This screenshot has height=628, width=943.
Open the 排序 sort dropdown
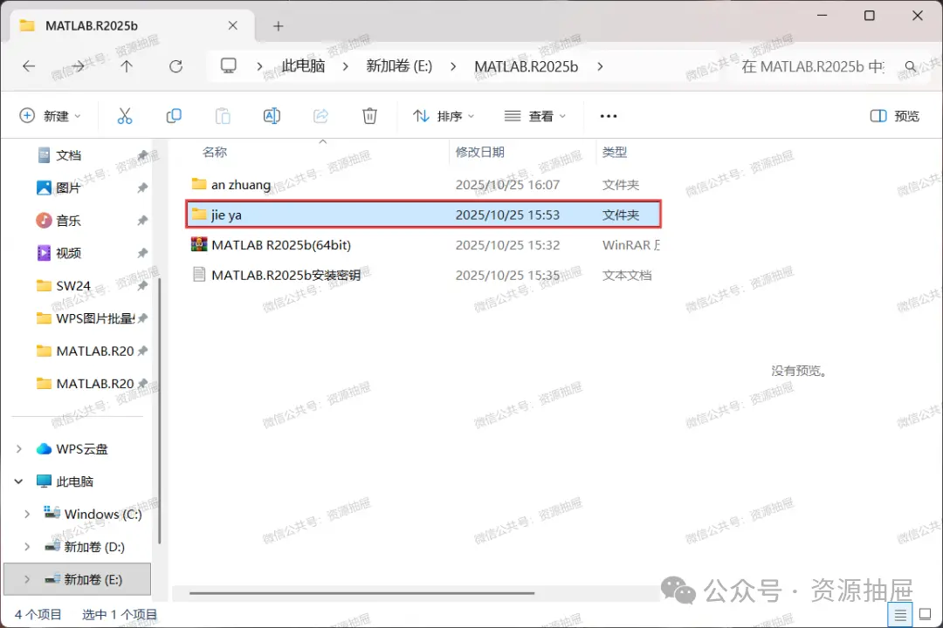click(444, 116)
